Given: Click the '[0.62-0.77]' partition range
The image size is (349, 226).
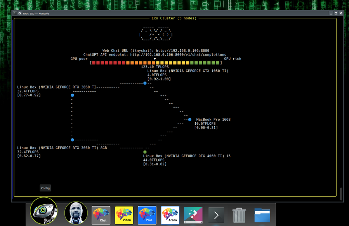Looking at the screenshot, I should click(x=29, y=156).
